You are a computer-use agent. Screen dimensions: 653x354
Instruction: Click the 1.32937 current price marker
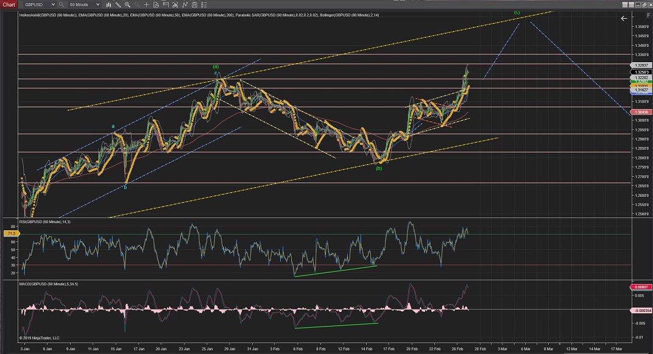click(x=640, y=64)
